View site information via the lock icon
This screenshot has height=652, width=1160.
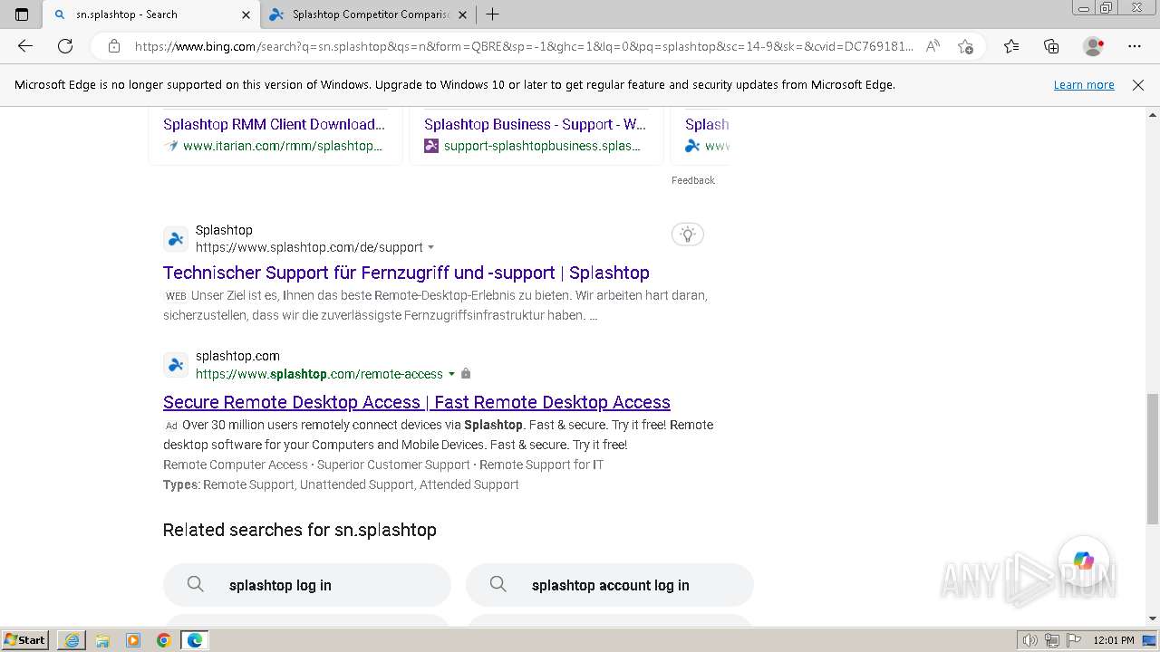coord(114,46)
